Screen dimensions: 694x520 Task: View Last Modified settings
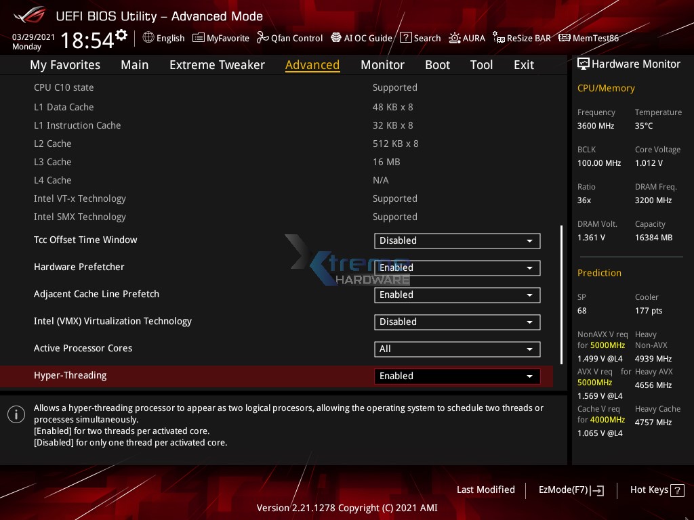click(x=486, y=490)
